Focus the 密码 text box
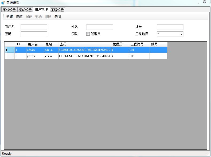 click(x=34, y=34)
